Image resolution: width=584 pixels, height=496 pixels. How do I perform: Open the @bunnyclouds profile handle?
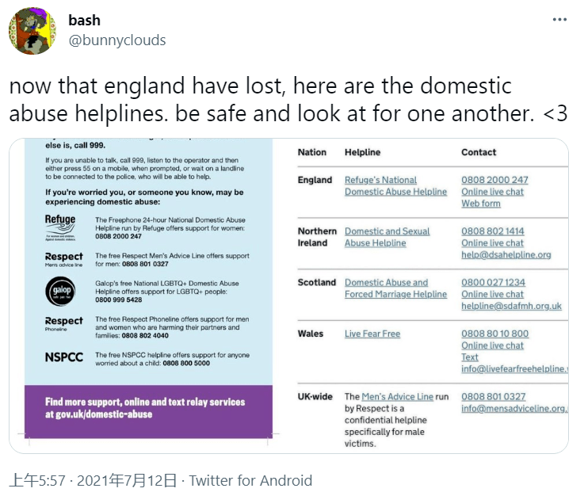point(117,40)
